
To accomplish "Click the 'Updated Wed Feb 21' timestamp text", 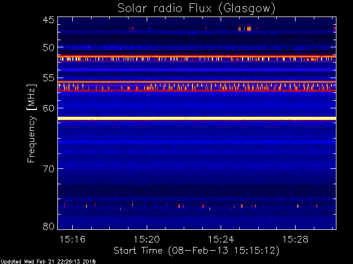I will pos(48,262).
